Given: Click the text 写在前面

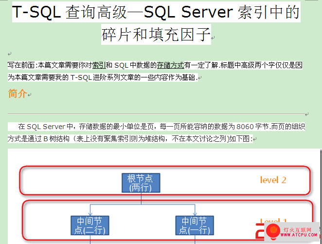Looking at the screenshot, I should click(x=21, y=65).
